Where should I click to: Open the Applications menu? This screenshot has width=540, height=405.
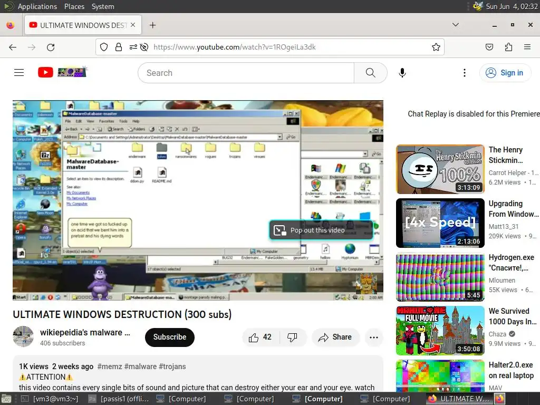pos(37,6)
